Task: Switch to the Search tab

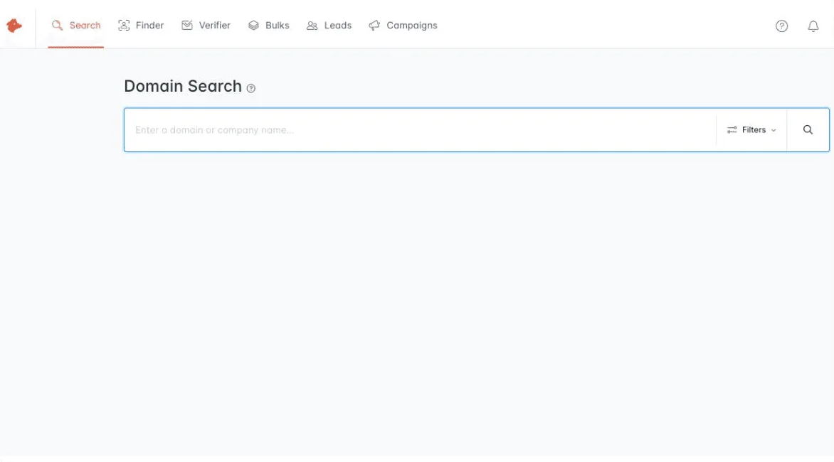Action: click(x=75, y=25)
